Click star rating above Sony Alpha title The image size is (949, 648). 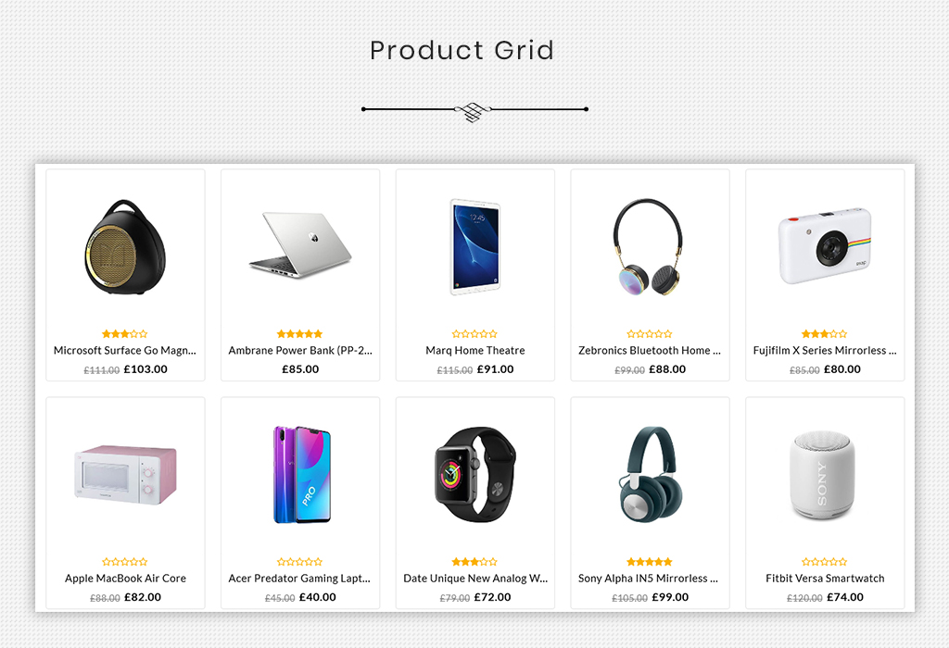point(650,562)
